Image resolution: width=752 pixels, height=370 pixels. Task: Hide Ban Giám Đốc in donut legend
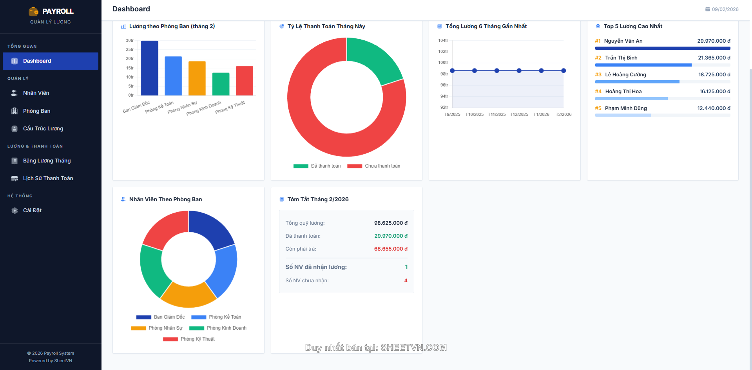pyautogui.click(x=161, y=317)
